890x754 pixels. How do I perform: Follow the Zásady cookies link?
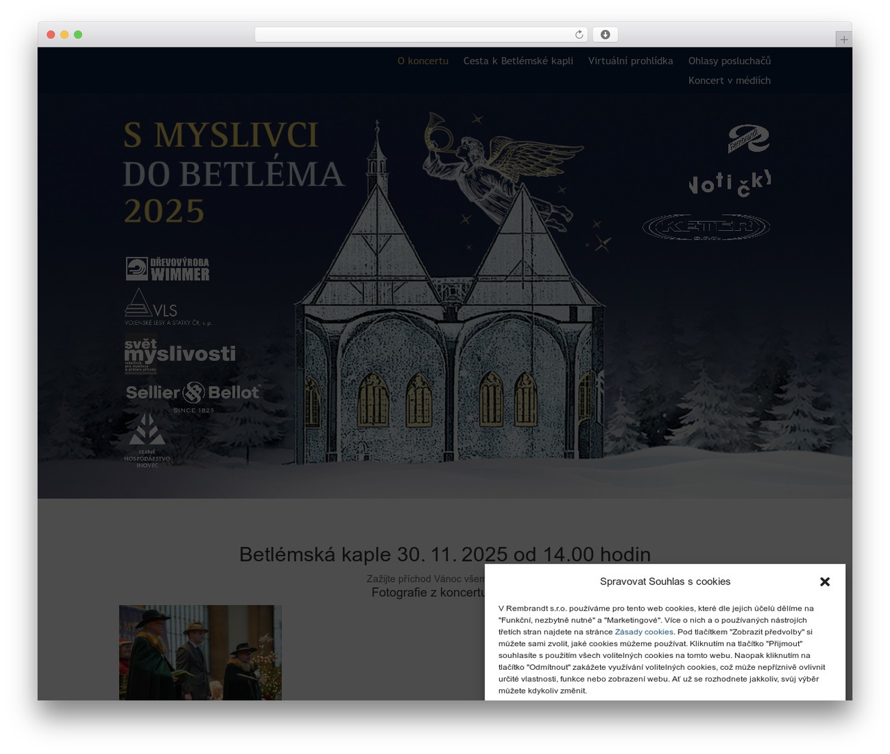[x=644, y=632]
